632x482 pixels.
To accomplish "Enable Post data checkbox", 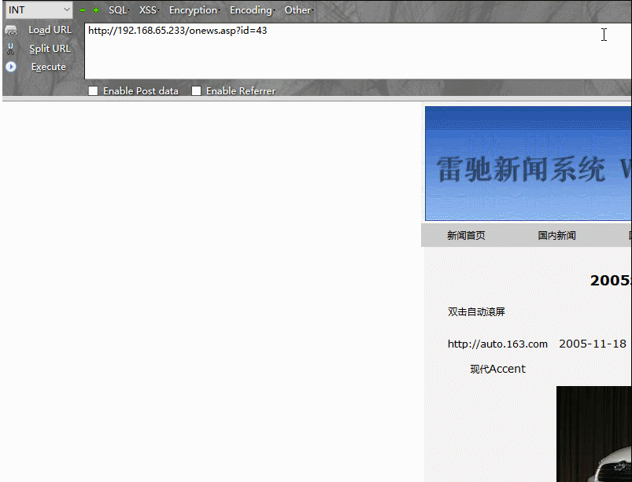I will 94,91.
